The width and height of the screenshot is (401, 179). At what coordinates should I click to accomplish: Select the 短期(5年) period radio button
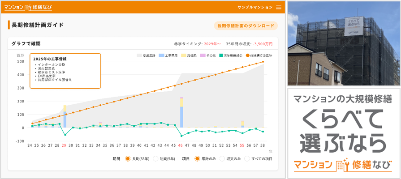coord(156,158)
